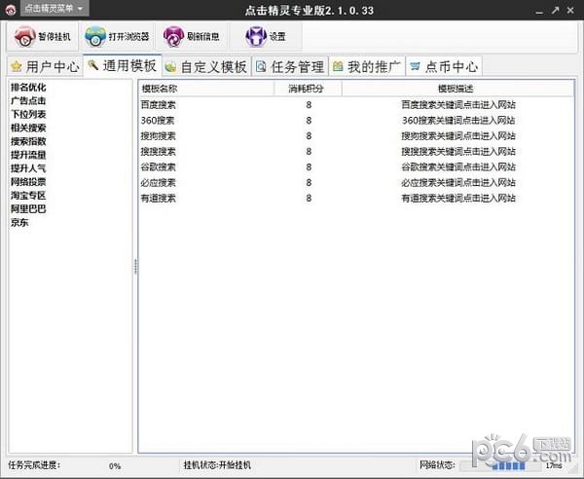Click the 17ms latency status value

[554, 465]
